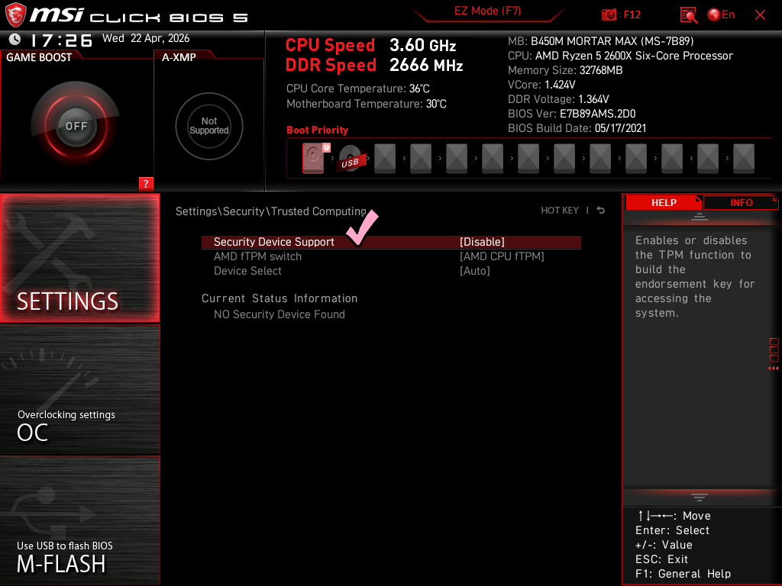Click the BIOS Ver E7B89AMS.2D0 text
This screenshot has width=782, height=586.
pyautogui.click(x=571, y=114)
